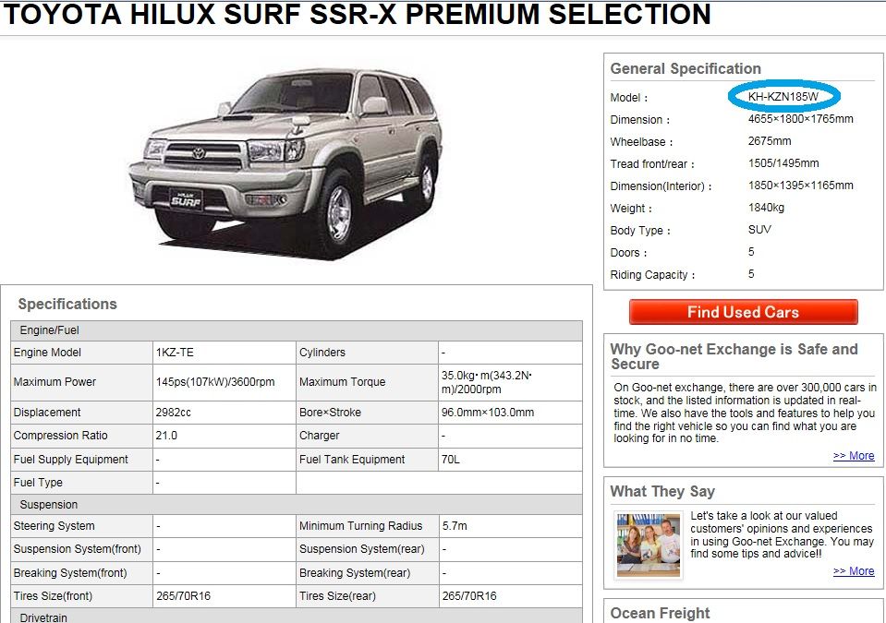Click the Drivetrain section header
This screenshot has height=623, width=886.
(297, 617)
